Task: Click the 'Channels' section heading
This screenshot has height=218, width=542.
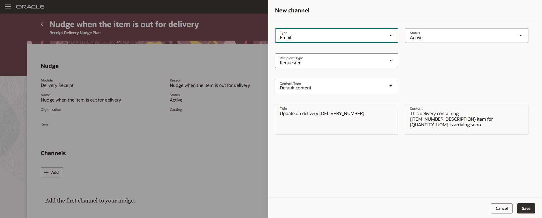Action: coord(53,153)
